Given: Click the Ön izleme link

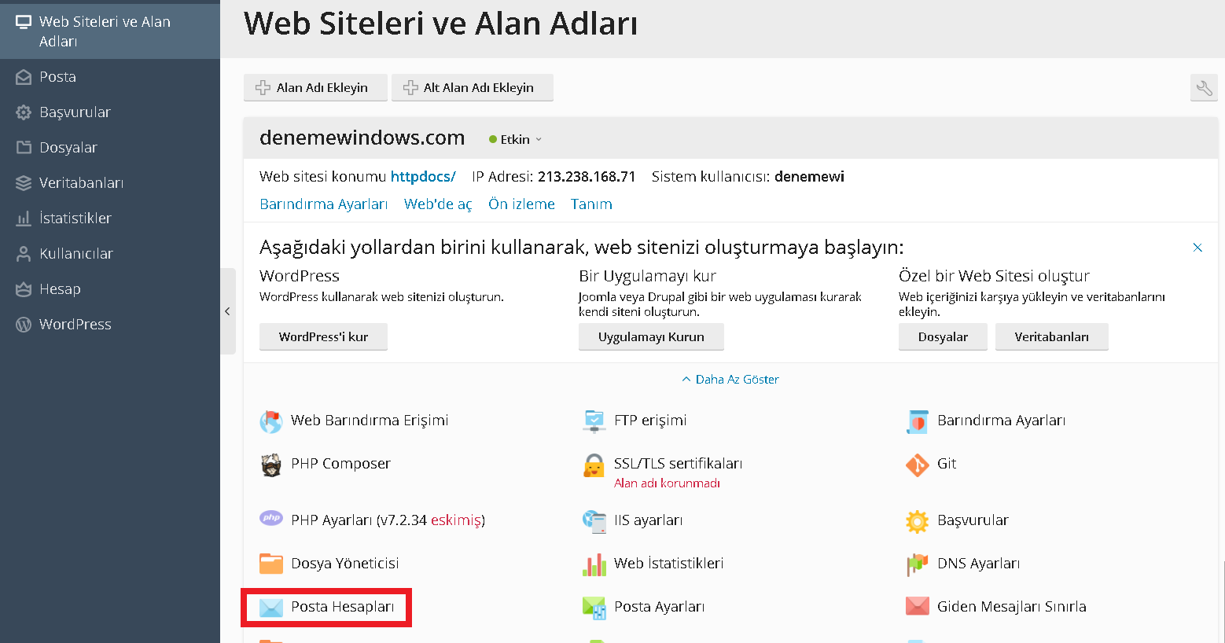Looking at the screenshot, I should tap(521, 204).
